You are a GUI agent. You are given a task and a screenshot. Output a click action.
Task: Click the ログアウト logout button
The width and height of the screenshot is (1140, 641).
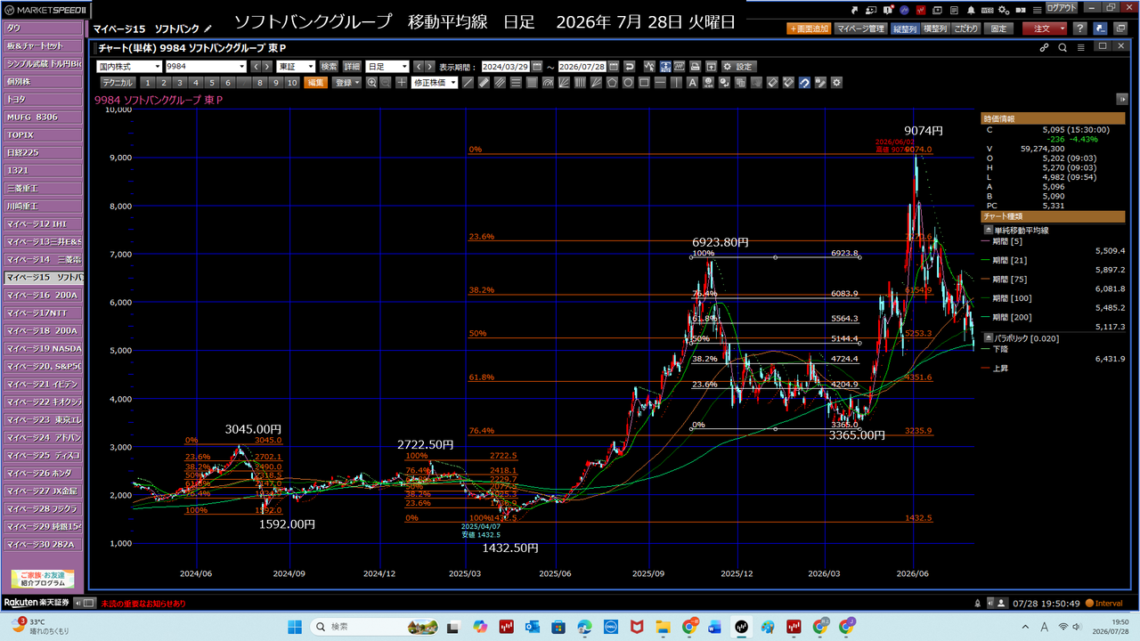tap(1062, 7)
